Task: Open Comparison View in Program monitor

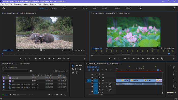Action: tap(162, 59)
